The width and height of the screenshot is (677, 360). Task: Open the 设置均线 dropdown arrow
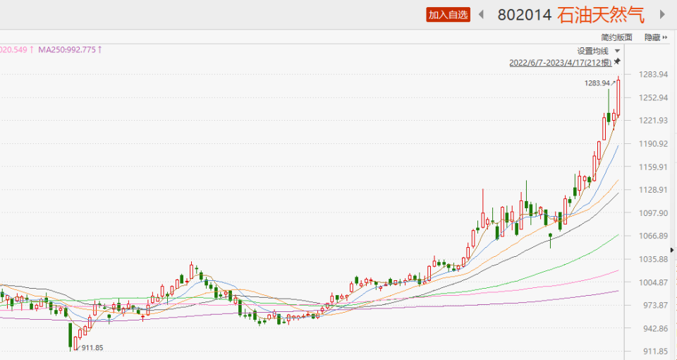pyautogui.click(x=618, y=51)
